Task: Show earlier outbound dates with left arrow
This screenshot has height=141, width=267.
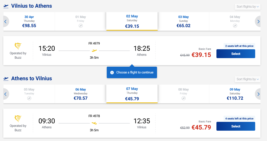Action: tap(5, 22)
